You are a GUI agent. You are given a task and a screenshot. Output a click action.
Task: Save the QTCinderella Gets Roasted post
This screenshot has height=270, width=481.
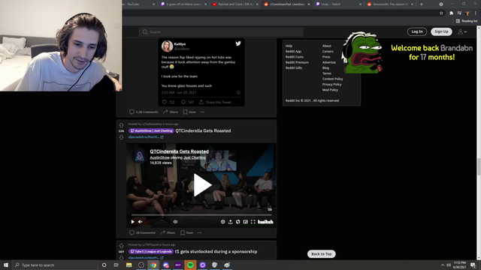tap(187, 232)
